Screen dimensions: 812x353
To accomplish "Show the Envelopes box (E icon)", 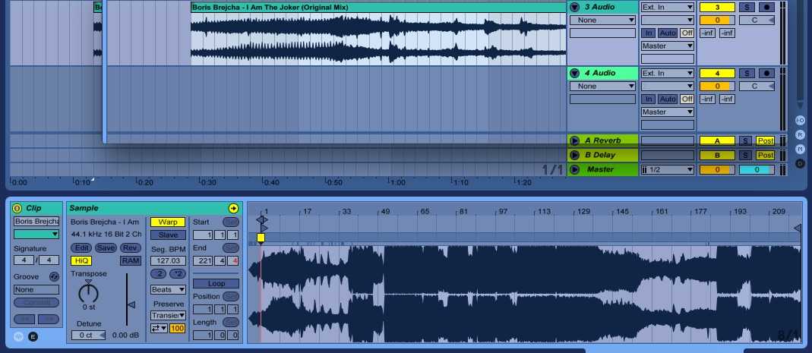I will click(x=33, y=336).
